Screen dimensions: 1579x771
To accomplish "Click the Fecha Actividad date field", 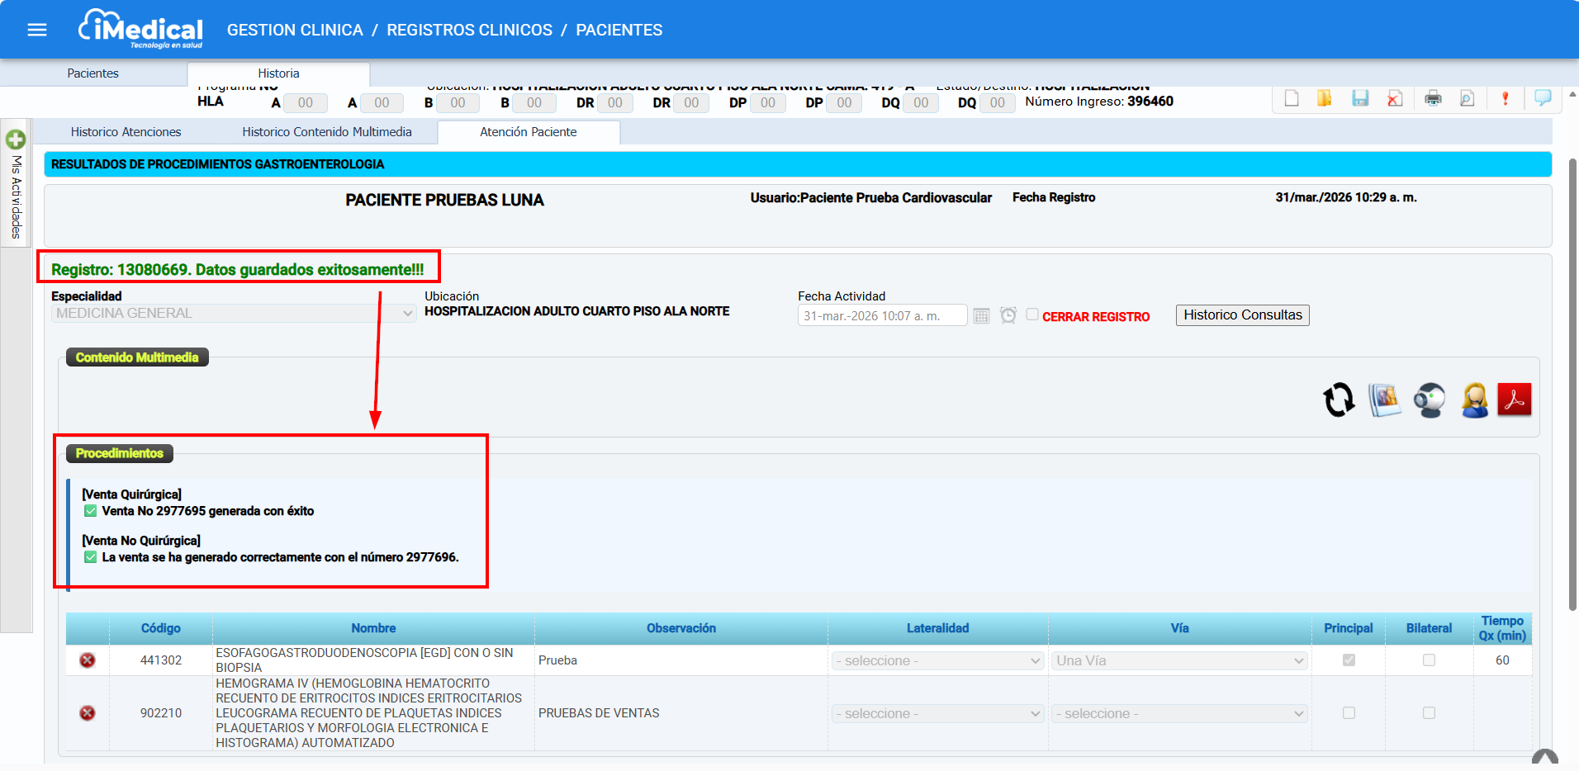I will pyautogui.click(x=881, y=316).
